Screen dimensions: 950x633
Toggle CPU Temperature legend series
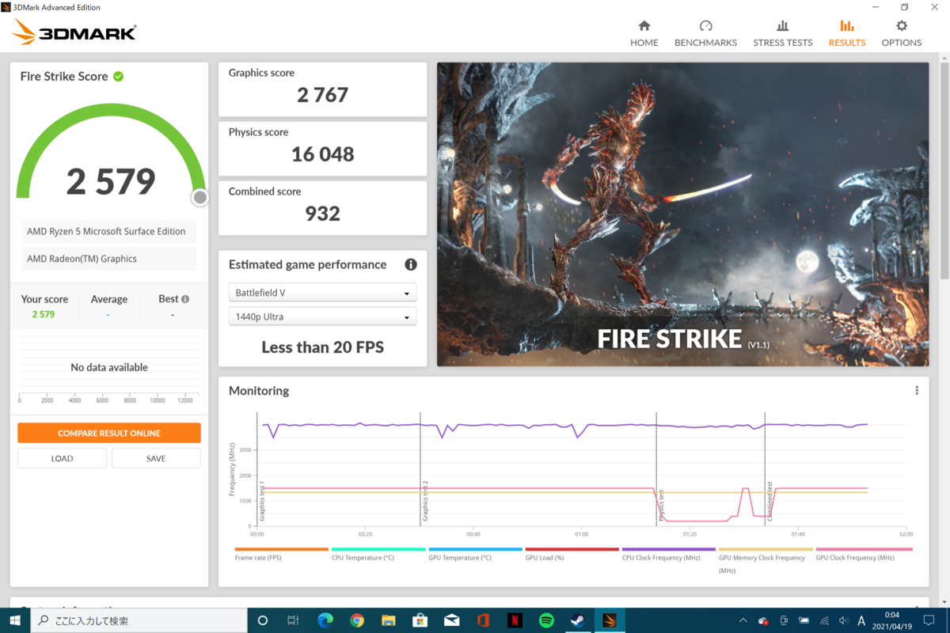coord(378,554)
